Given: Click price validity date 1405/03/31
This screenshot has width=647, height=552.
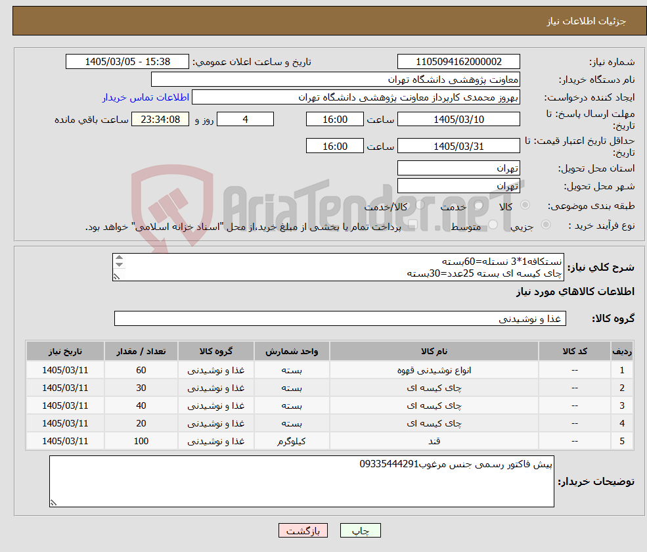Looking at the screenshot, I should tap(458, 146).
